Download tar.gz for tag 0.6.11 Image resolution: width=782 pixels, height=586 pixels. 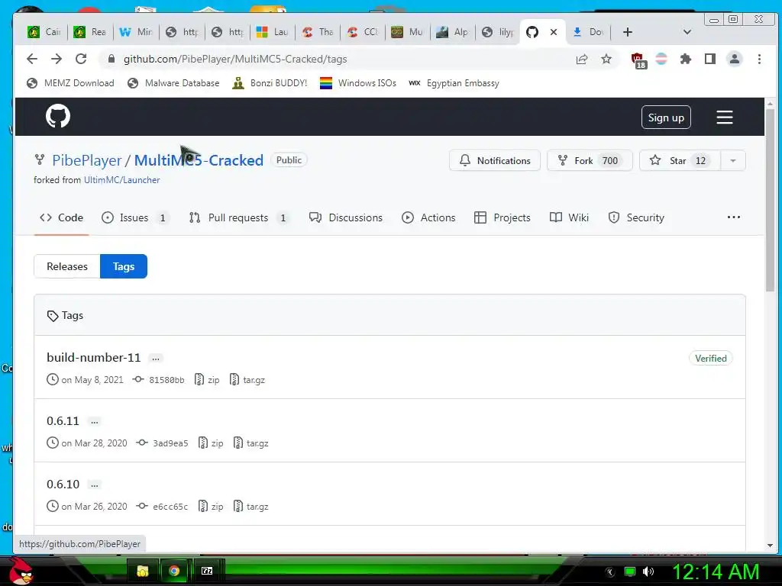pos(250,443)
